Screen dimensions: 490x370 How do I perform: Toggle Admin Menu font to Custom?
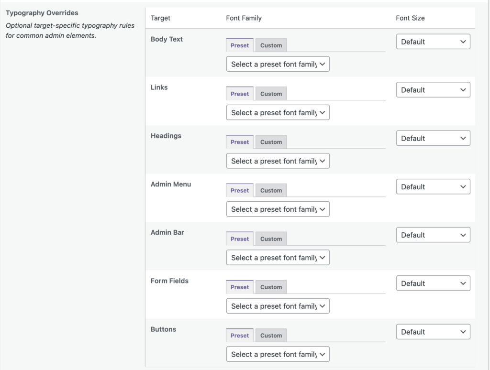coord(271,190)
